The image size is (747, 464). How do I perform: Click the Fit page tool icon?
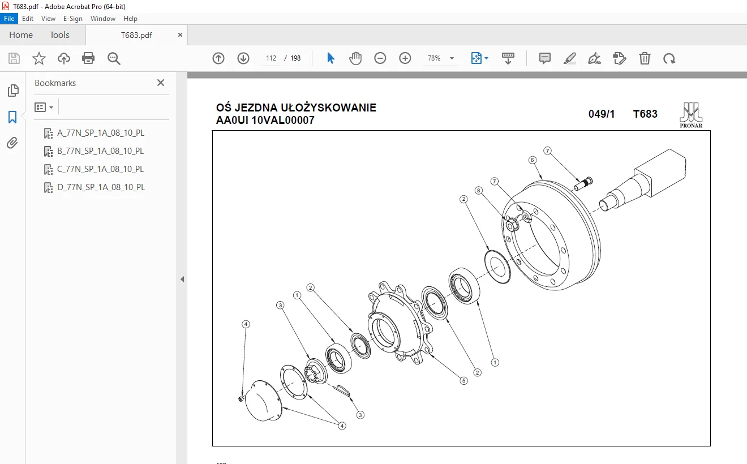click(476, 58)
